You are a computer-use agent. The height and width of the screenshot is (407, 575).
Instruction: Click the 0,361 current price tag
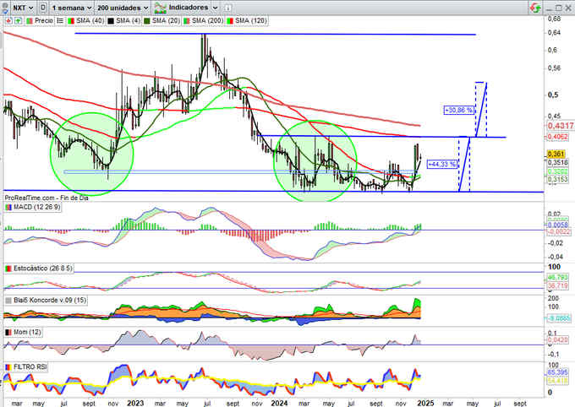tap(556, 155)
